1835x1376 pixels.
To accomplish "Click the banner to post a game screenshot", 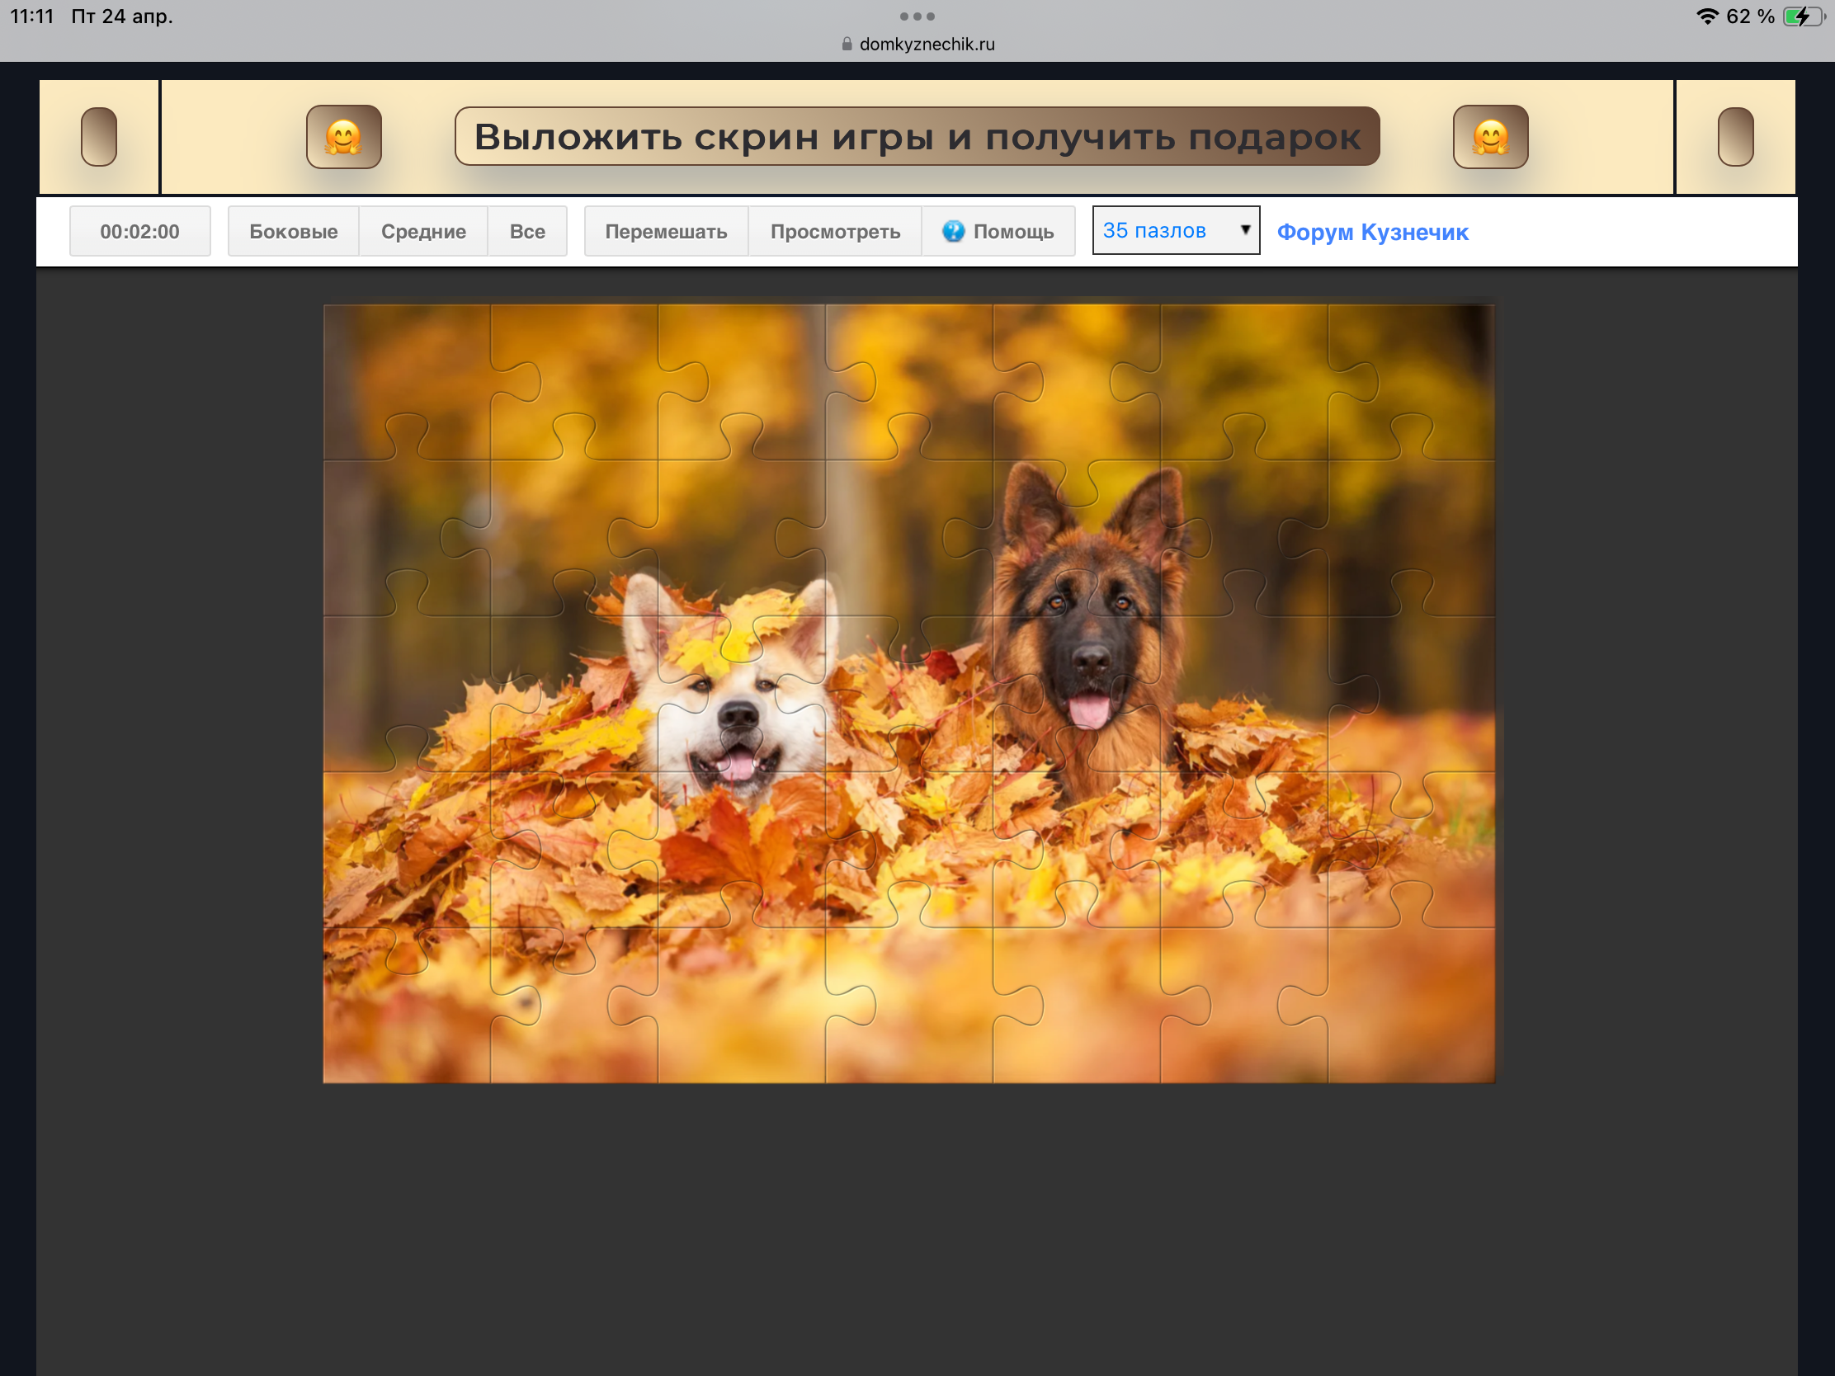I will (x=917, y=137).
